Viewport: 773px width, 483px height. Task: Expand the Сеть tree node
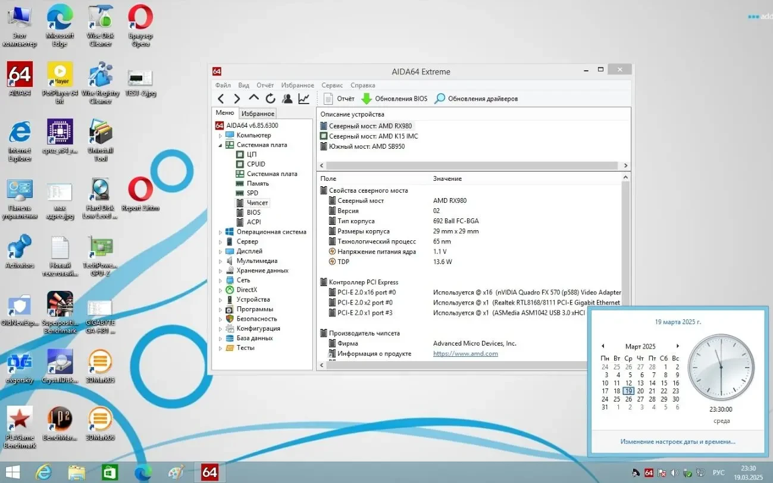coord(220,280)
